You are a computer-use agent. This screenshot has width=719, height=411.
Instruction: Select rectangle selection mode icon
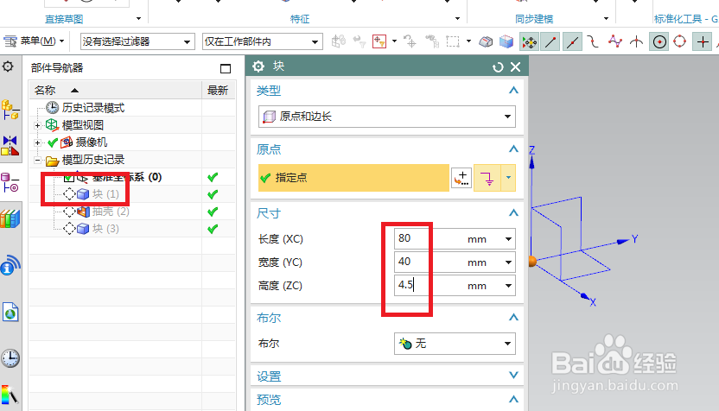(453, 41)
